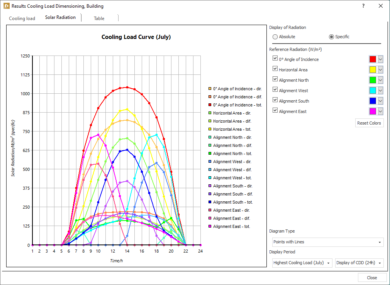Image resolution: width=390 pixels, height=285 pixels.
Task: Toggle the Alignment North checkbox
Action: [x=275, y=79]
